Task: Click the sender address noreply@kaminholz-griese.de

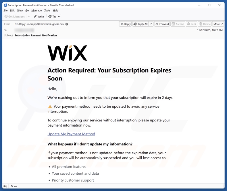Action: 45,24
